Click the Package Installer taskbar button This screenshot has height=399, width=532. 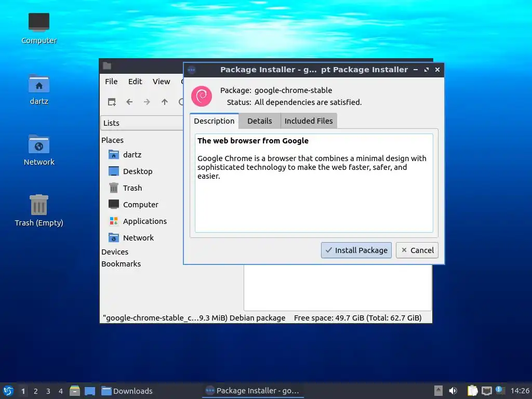point(253,391)
